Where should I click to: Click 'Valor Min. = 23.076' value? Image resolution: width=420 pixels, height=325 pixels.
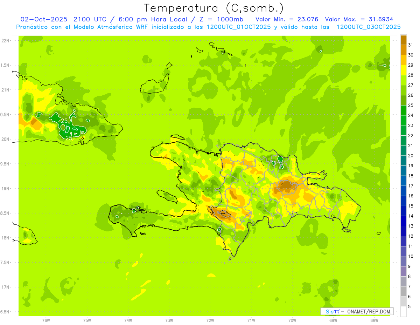click(287, 19)
